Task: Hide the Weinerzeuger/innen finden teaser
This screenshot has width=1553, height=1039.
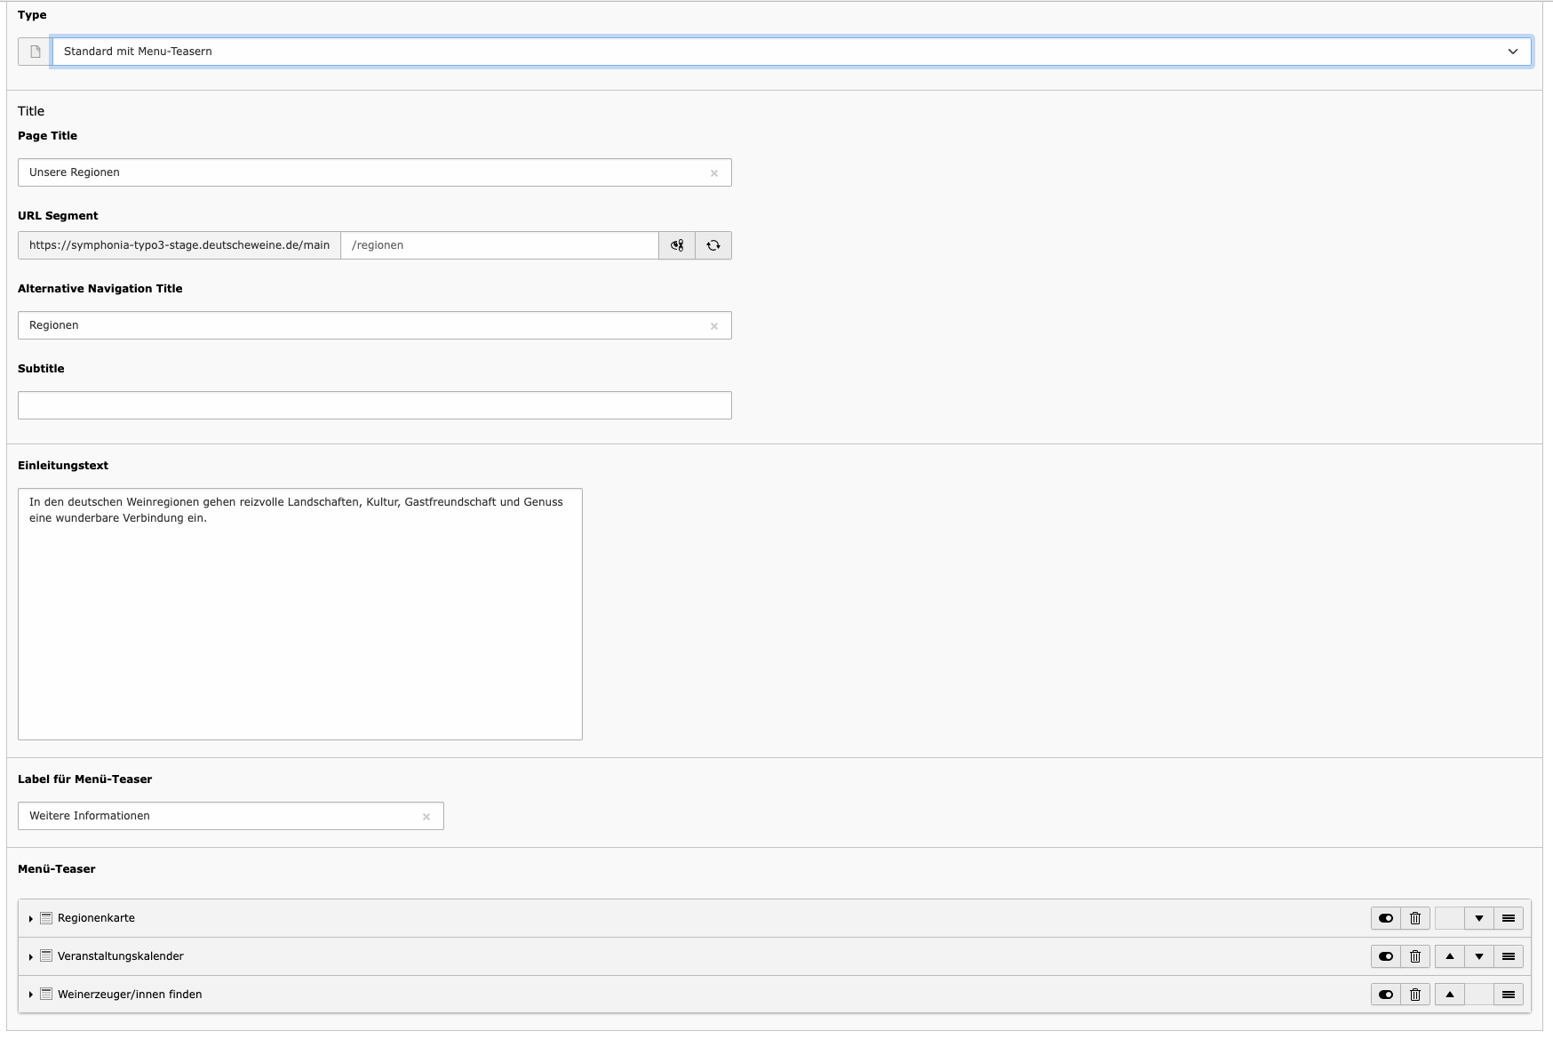Action: [1386, 995]
